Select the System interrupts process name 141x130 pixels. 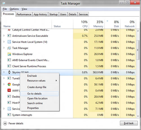pos(22,115)
